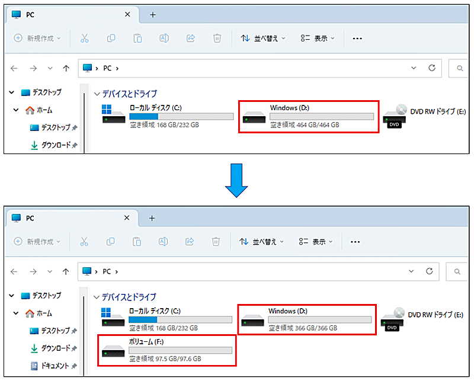The width and height of the screenshot is (474, 381).
Task: Open 新規作成 dropdown in lower window
Action: point(37,242)
